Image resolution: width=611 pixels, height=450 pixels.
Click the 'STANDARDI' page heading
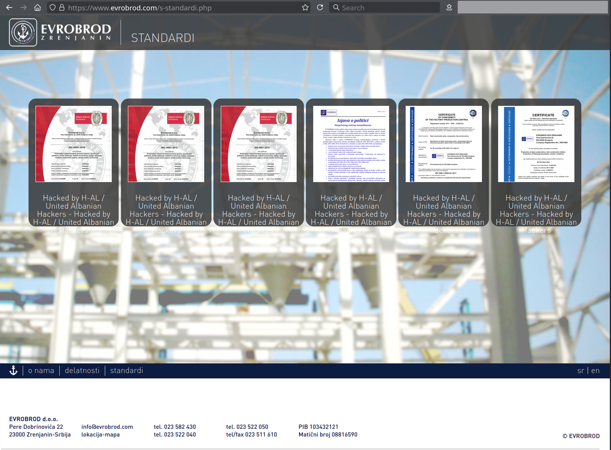click(x=163, y=38)
